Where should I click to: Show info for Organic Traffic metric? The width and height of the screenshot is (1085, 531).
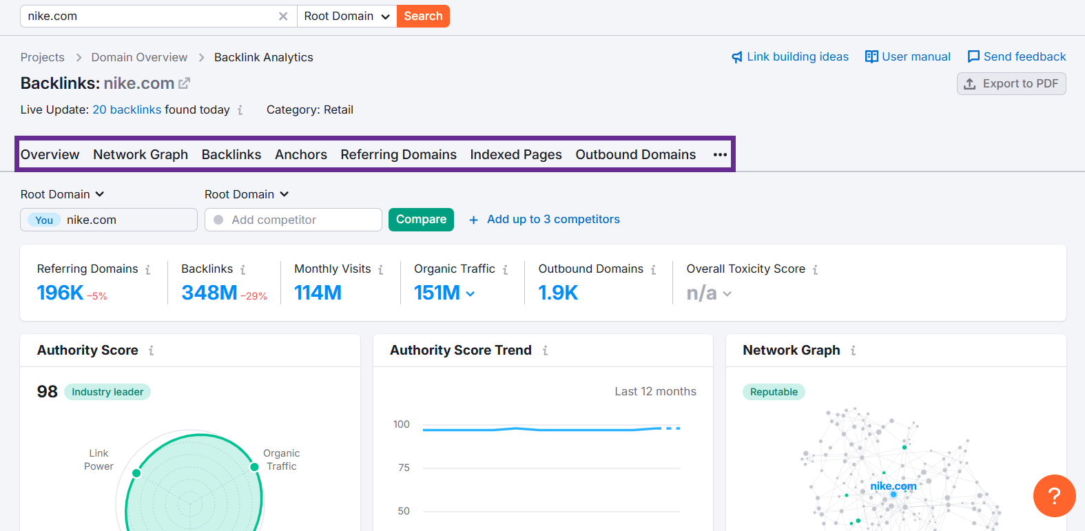pyautogui.click(x=505, y=269)
